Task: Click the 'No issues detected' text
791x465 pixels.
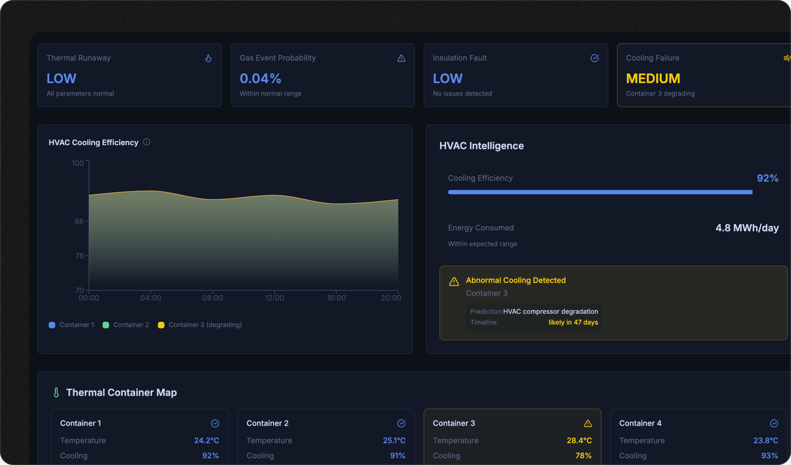Action: point(462,93)
